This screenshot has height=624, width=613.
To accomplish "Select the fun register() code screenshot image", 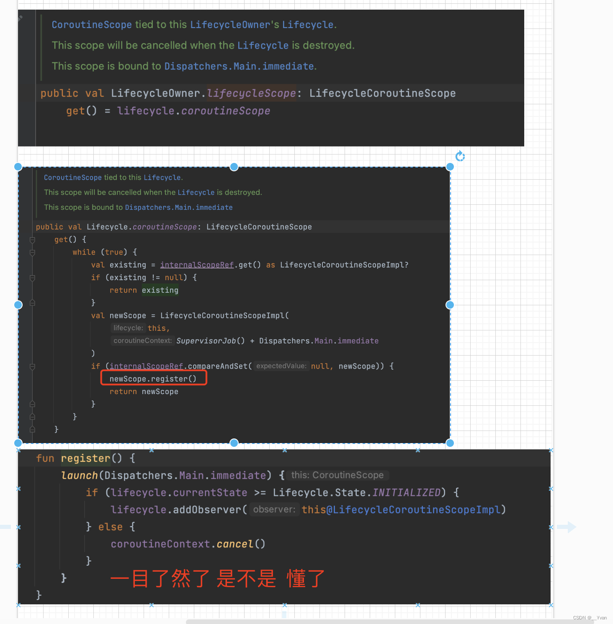I will click(284, 527).
